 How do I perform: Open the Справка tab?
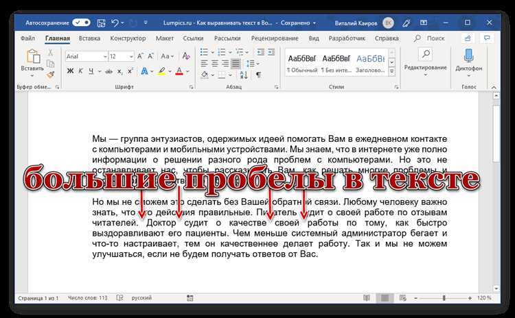[x=387, y=38]
